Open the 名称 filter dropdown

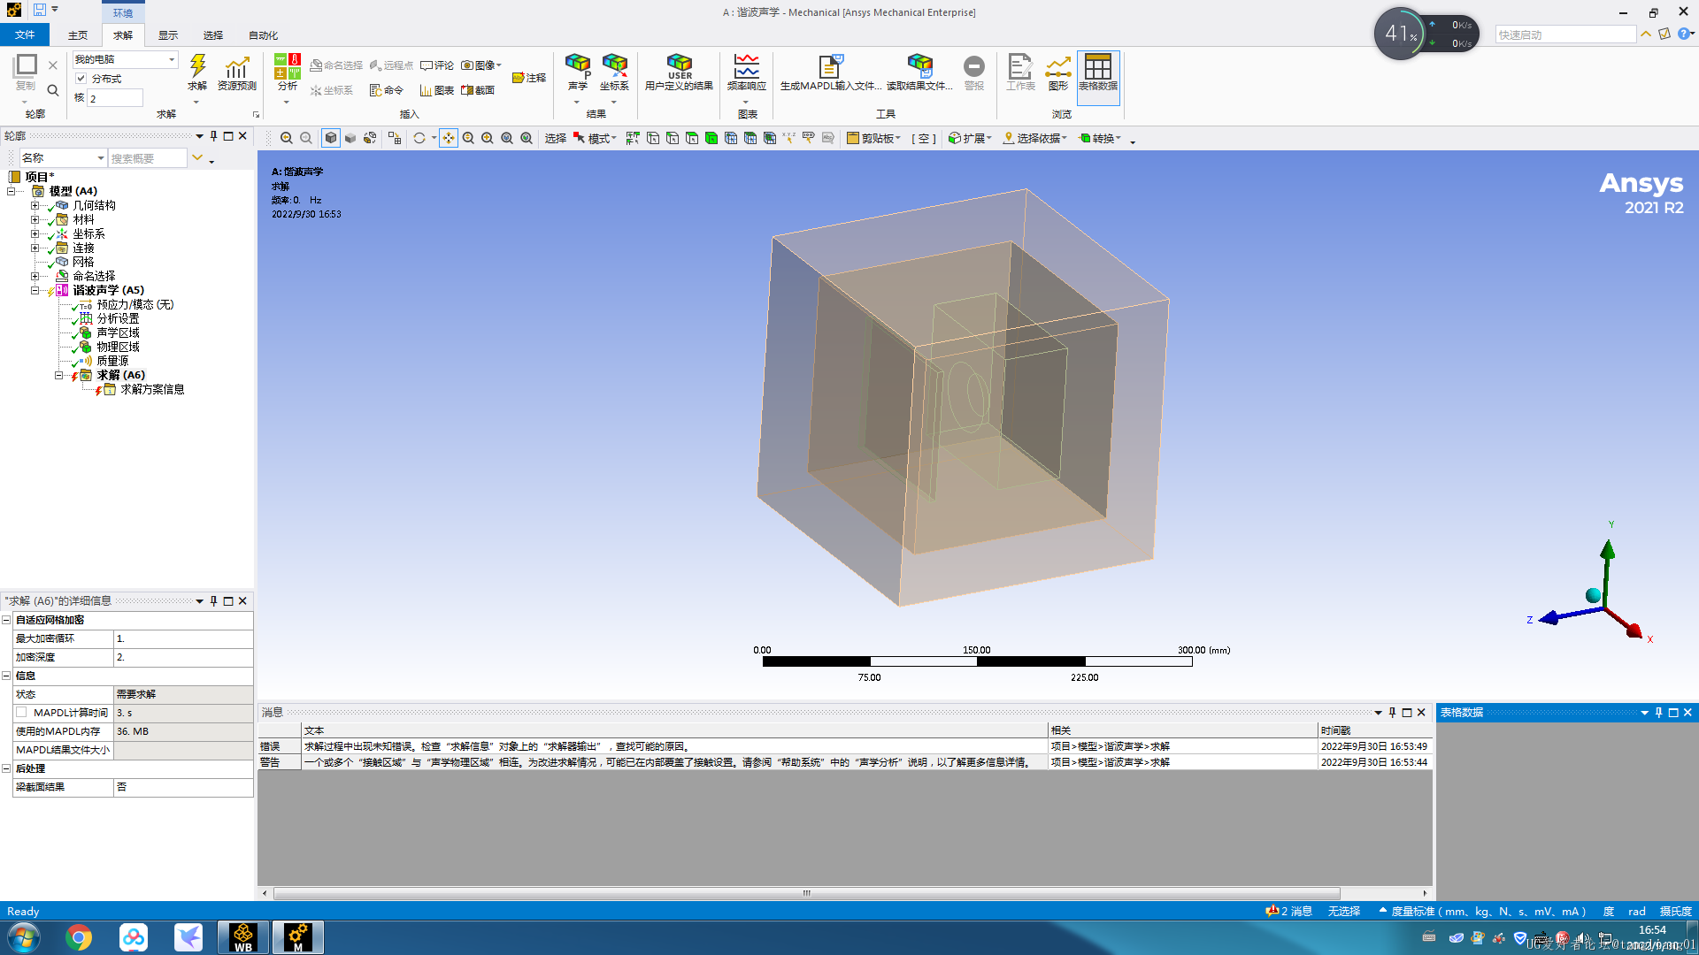coord(63,157)
